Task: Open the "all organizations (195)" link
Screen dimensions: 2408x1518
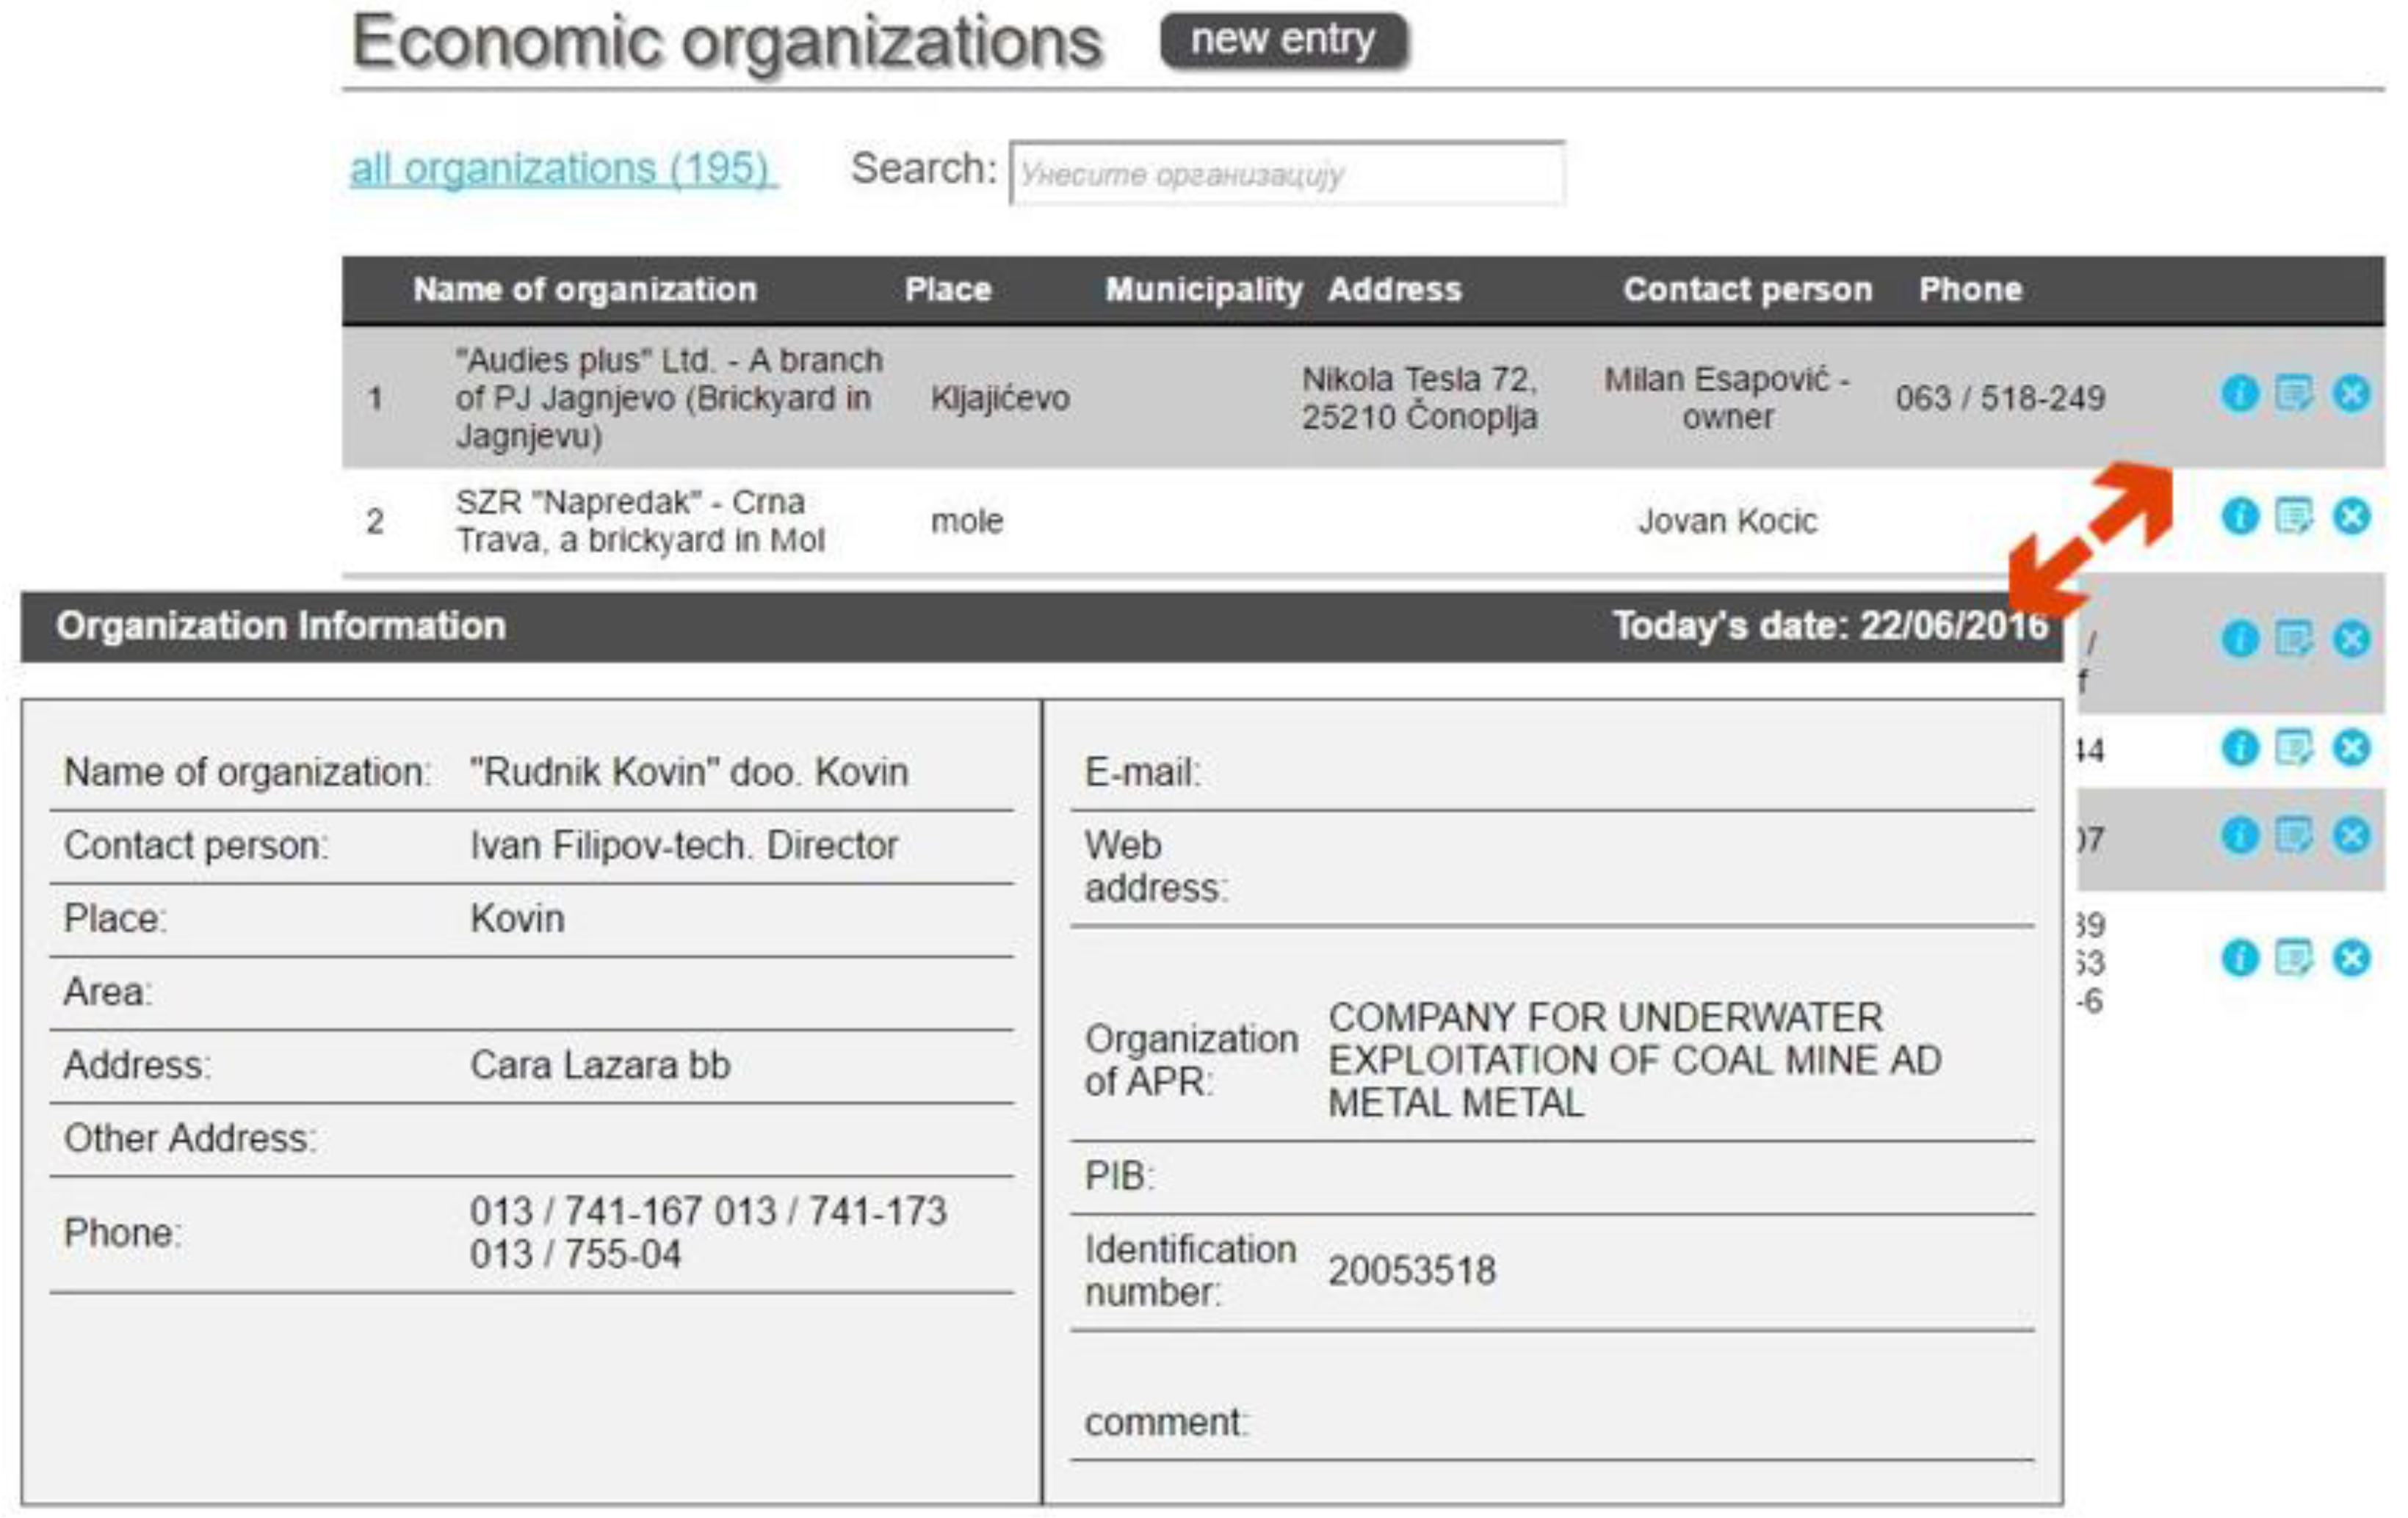Action: [x=561, y=168]
